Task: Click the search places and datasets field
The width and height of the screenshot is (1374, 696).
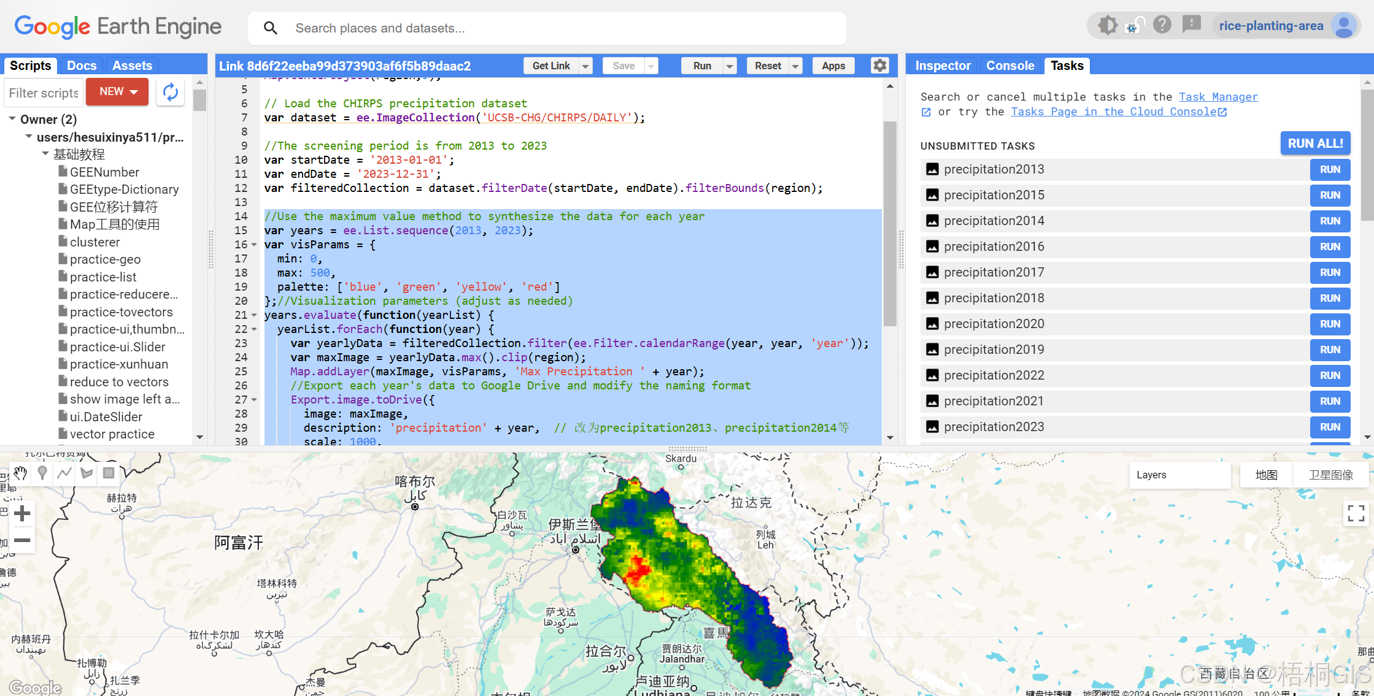Action: (546, 28)
